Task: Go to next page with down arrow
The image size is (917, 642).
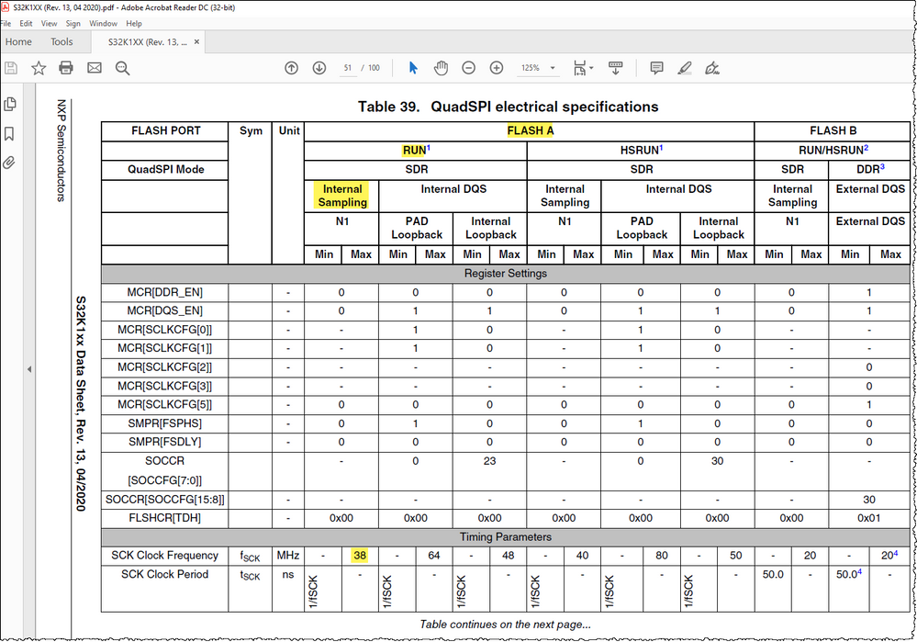Action: tap(319, 68)
